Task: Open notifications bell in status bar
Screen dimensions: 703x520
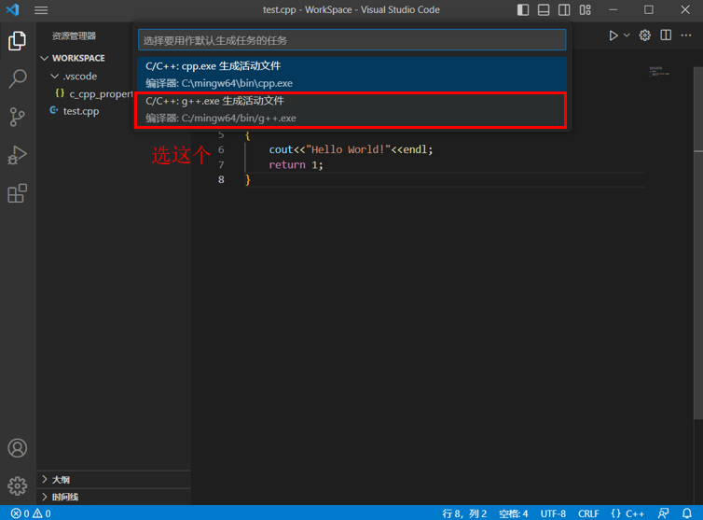Action: 687,513
